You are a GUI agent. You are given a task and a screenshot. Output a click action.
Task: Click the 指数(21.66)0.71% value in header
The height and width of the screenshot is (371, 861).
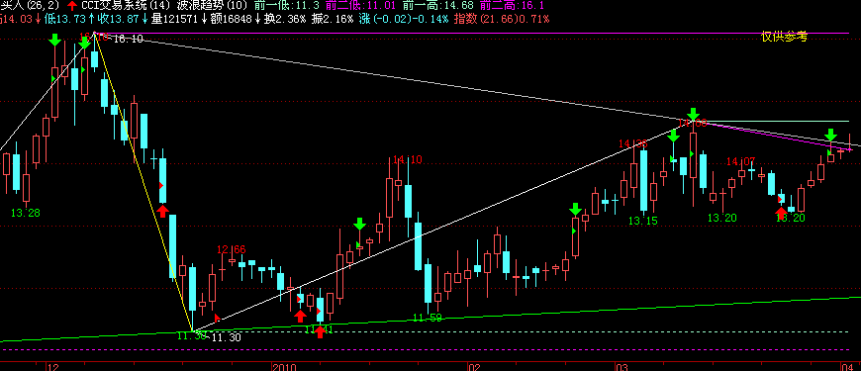502,19
